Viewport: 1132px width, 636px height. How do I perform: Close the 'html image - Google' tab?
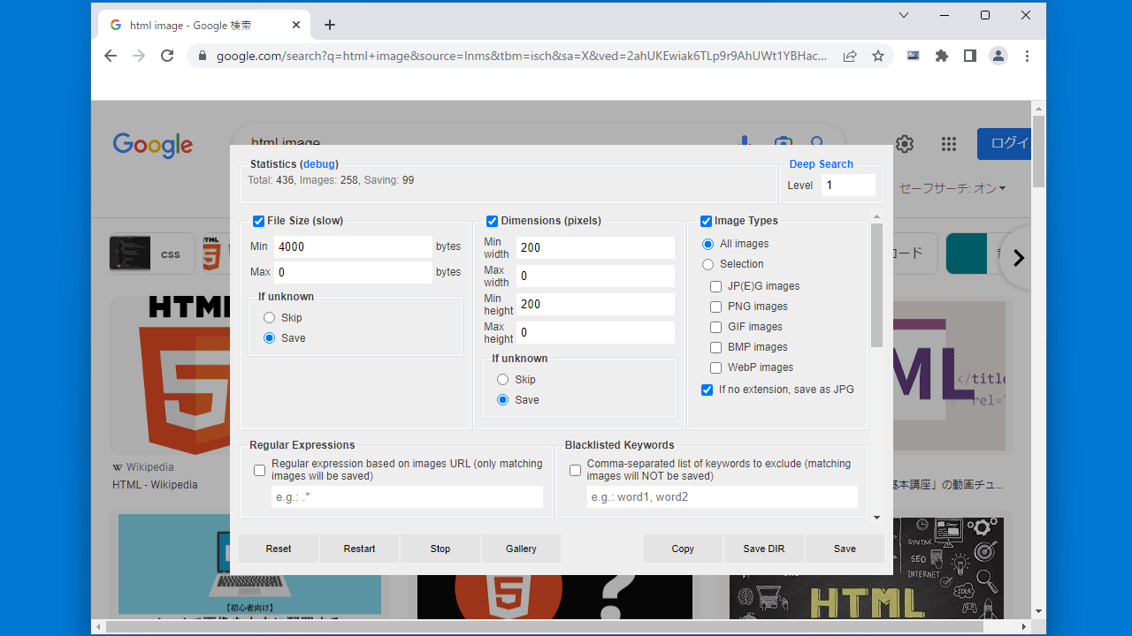click(x=296, y=26)
